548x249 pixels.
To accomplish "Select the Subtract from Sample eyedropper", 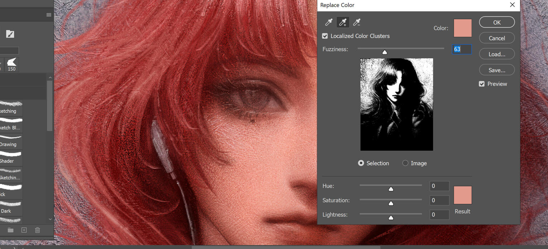I will coord(357,23).
